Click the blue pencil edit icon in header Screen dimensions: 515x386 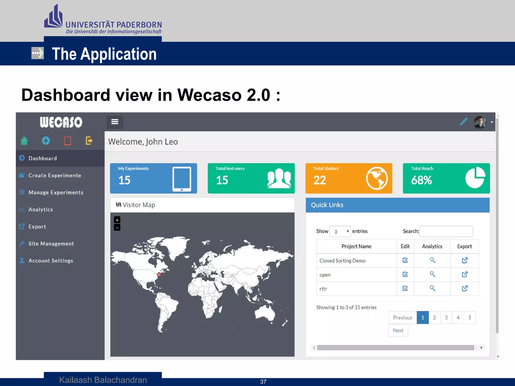click(x=464, y=122)
